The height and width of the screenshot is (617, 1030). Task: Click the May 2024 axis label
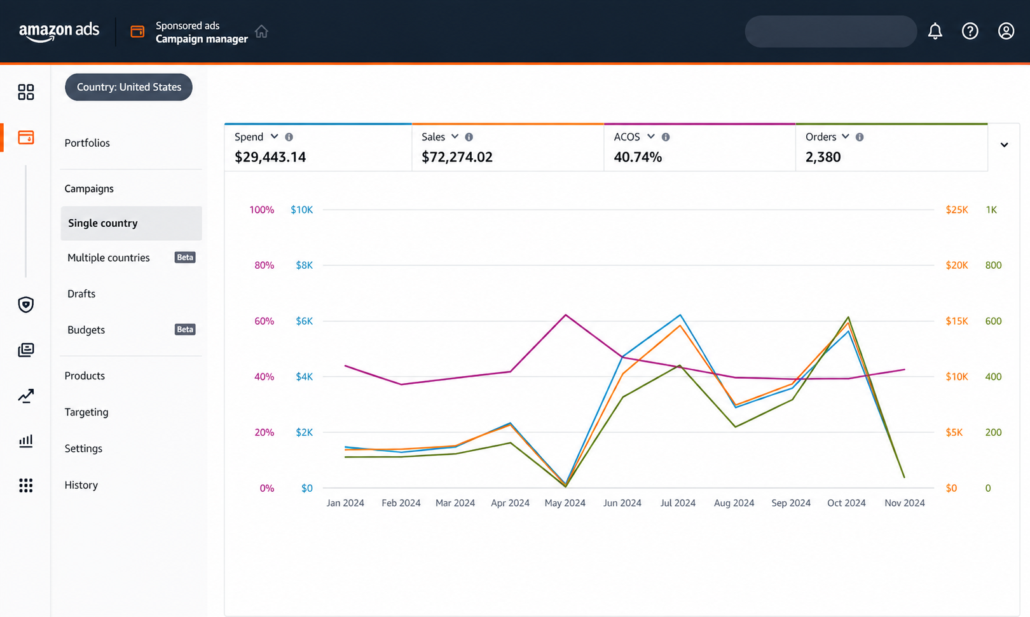pyautogui.click(x=565, y=503)
